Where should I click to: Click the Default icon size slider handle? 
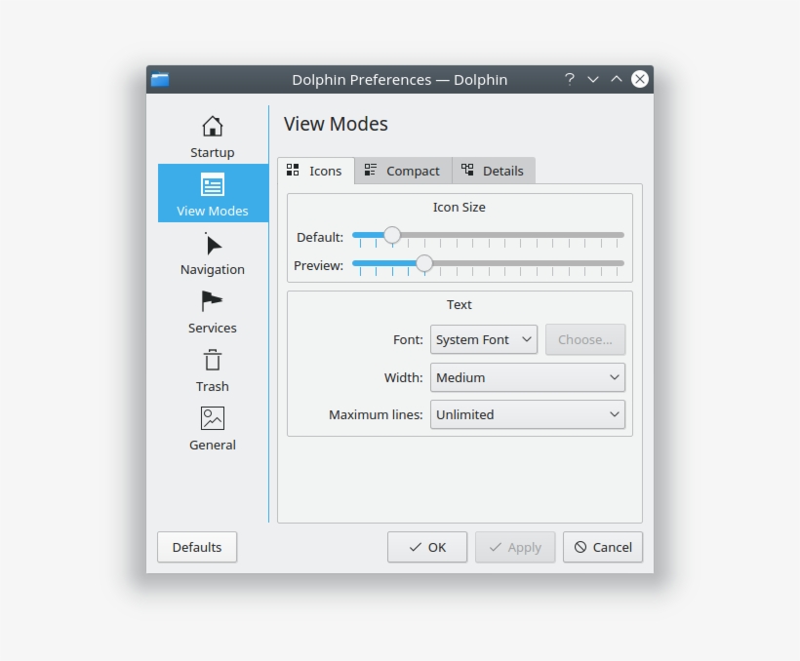click(x=392, y=235)
